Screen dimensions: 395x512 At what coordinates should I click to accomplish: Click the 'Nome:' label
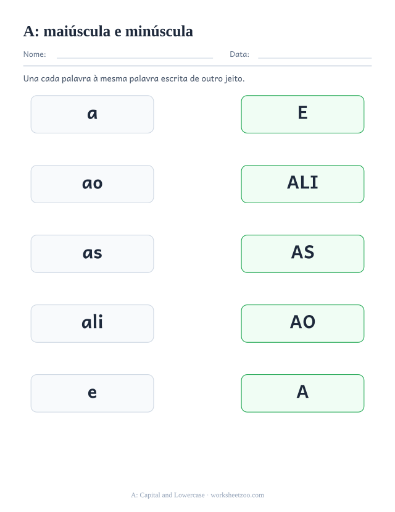coord(35,54)
